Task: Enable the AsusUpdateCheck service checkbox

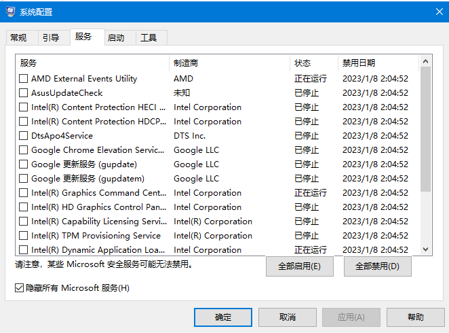Action: coord(24,93)
